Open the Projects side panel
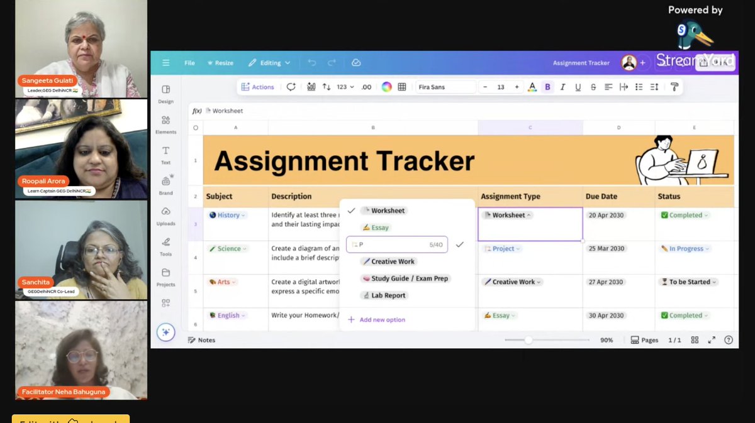The image size is (755, 423). (165, 277)
